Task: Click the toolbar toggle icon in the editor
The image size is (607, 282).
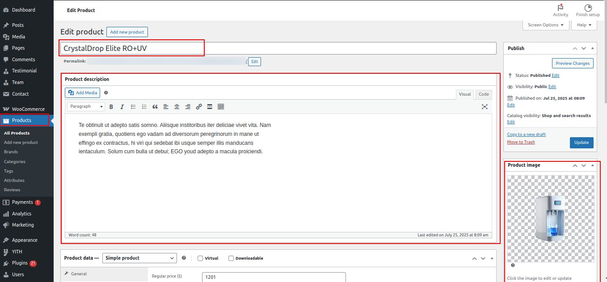Action: coord(221,107)
